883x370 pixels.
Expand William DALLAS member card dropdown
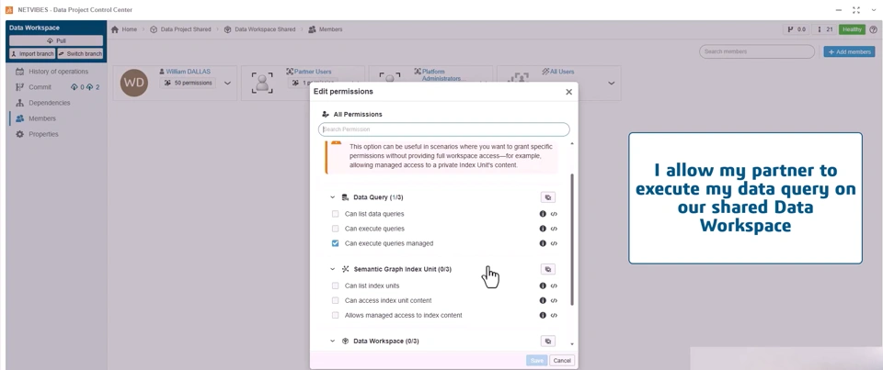(x=228, y=84)
